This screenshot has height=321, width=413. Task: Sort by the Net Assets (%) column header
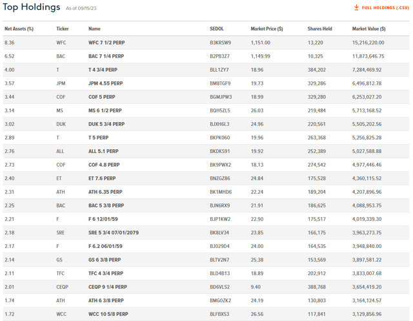pyautogui.click(x=19, y=29)
